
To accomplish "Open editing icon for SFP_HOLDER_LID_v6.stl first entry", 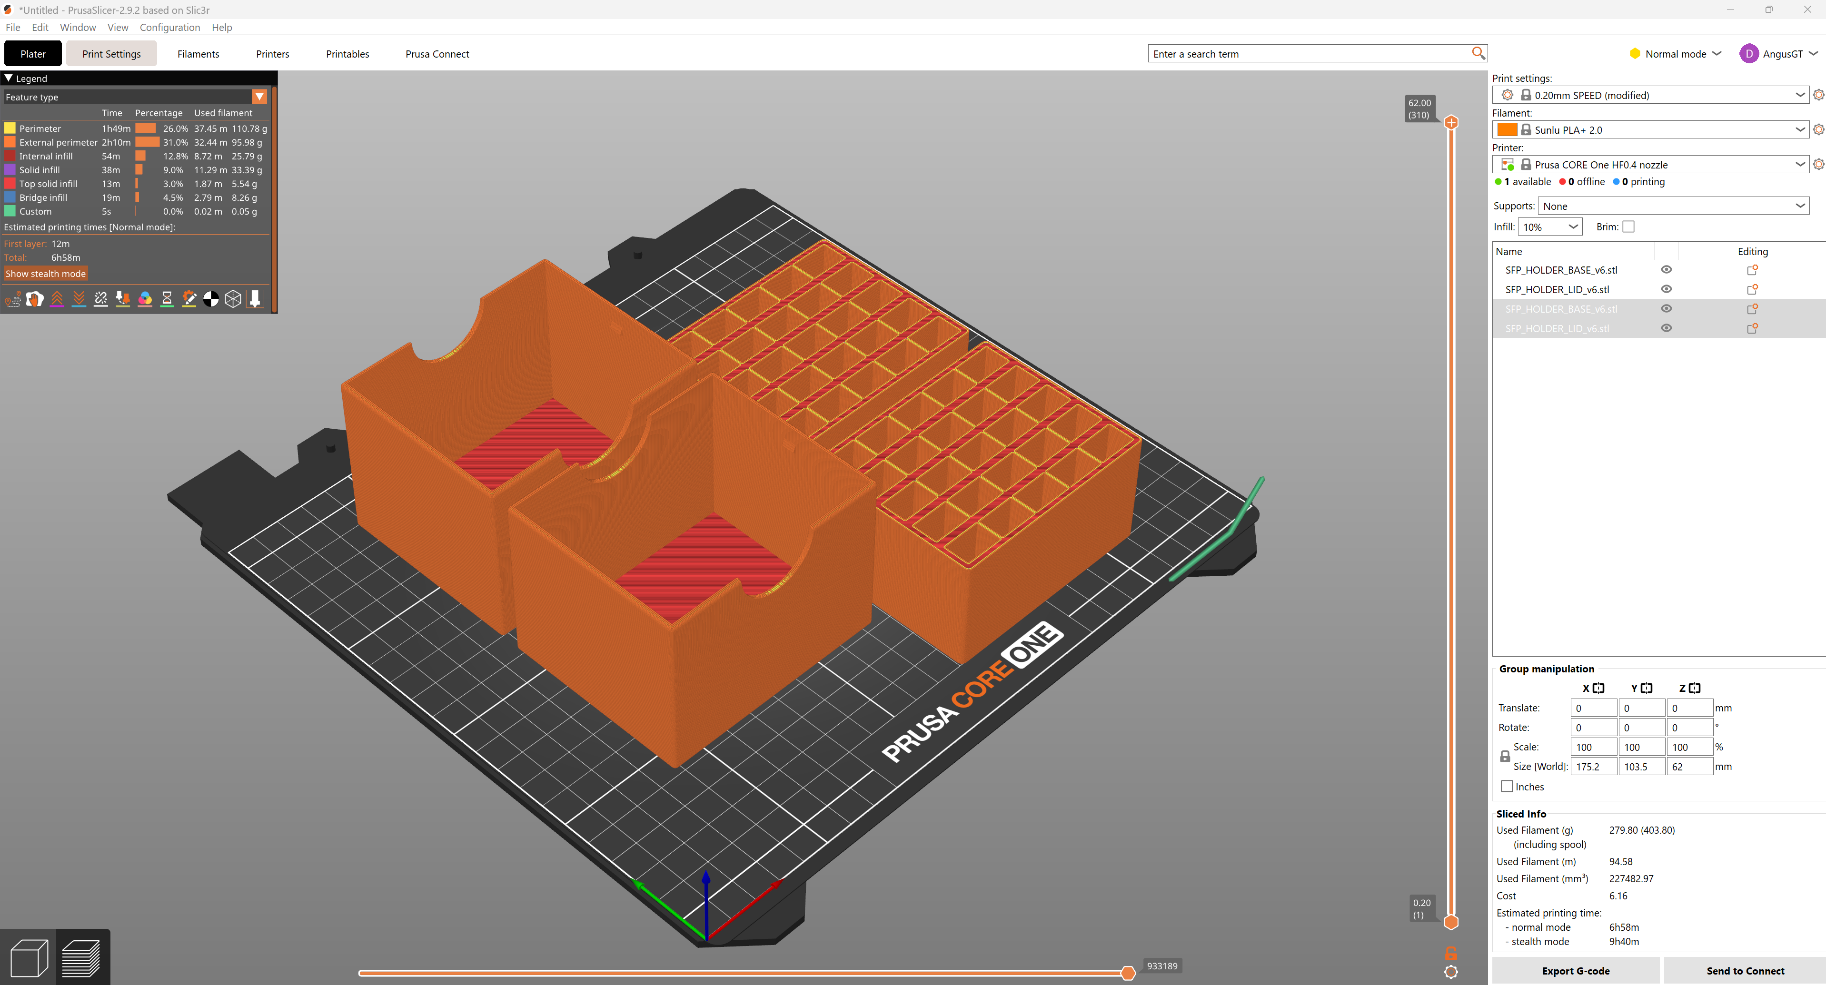I will pyautogui.click(x=1752, y=289).
